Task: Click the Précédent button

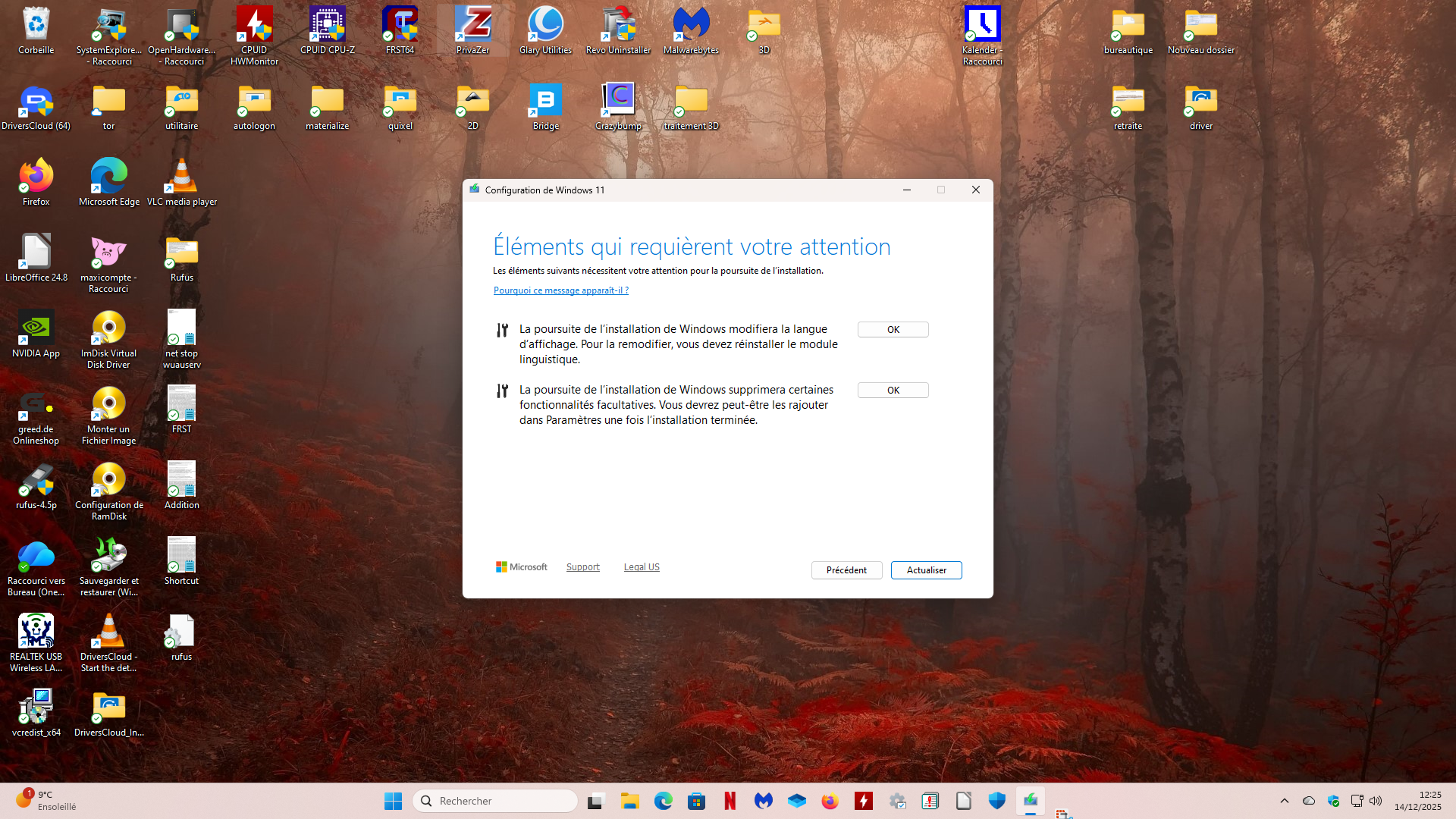Action: tap(846, 570)
